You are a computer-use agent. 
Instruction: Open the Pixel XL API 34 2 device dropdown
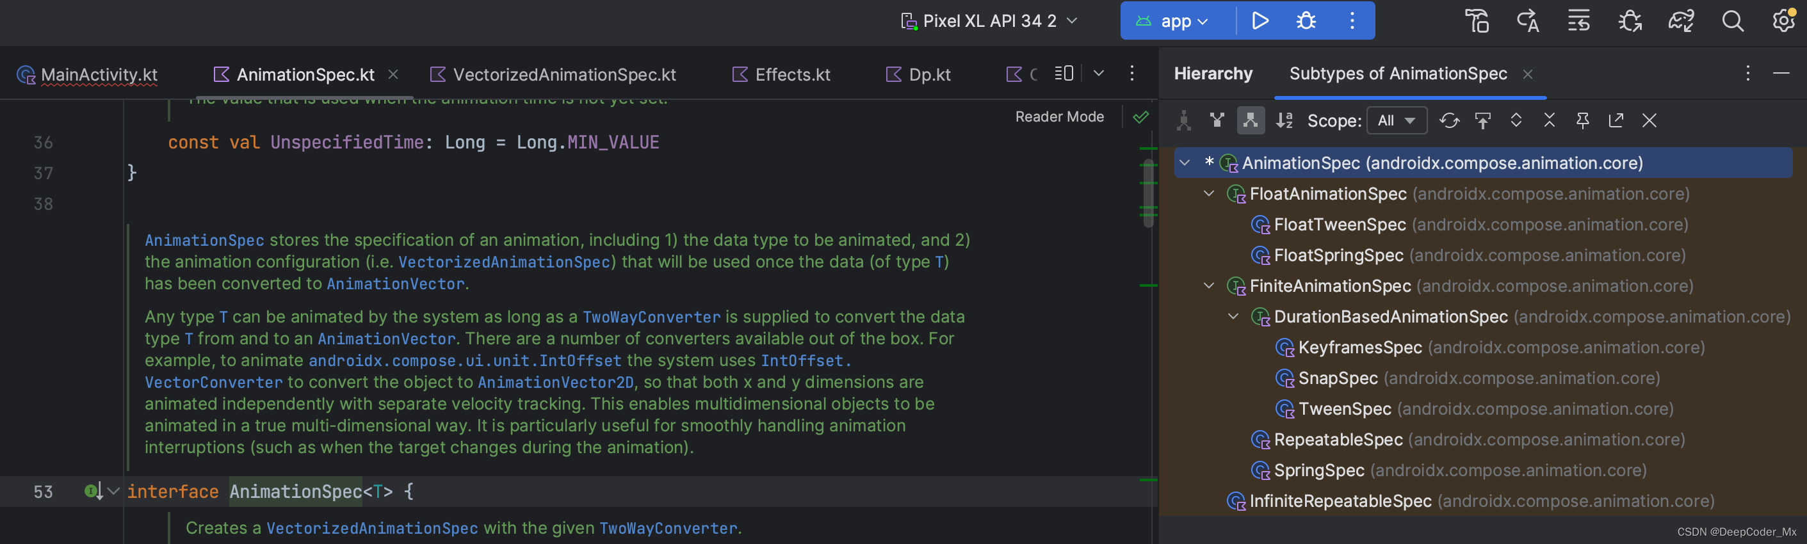[x=989, y=21]
